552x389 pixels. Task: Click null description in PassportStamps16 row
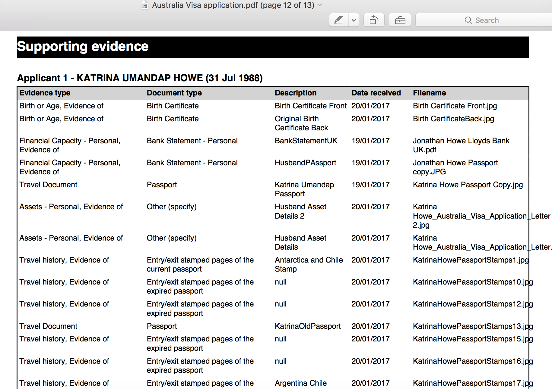point(281,361)
